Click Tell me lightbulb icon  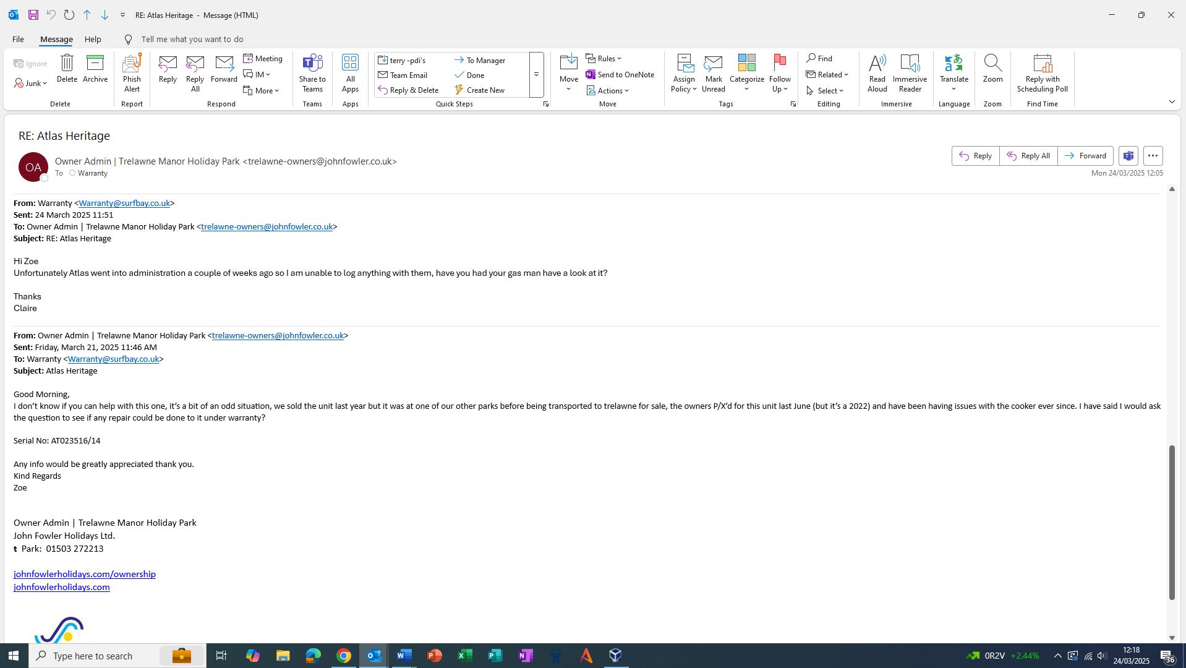[128, 39]
